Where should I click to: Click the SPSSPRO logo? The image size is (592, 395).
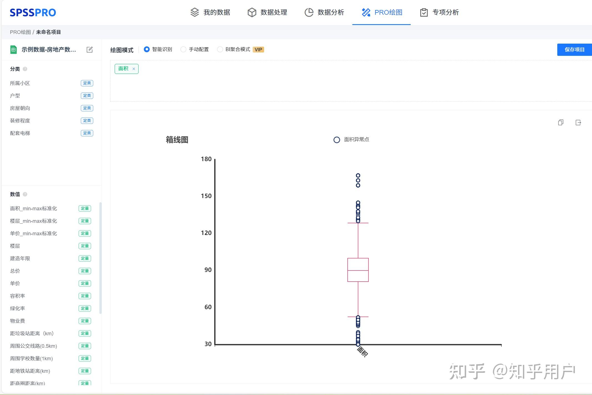33,12
